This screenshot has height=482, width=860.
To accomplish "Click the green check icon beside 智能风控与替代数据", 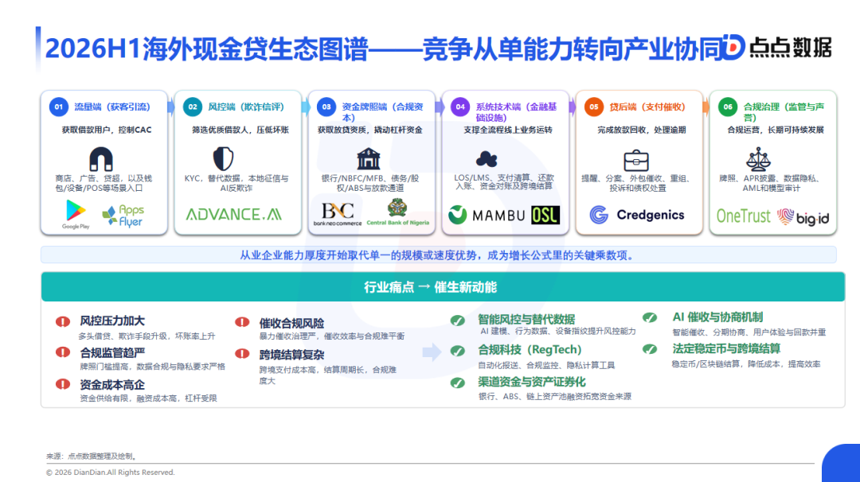I will point(457,321).
